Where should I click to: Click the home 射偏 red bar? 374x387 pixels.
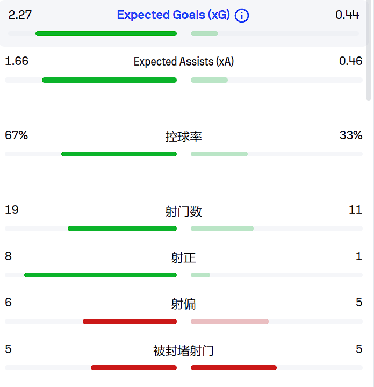click(130, 321)
